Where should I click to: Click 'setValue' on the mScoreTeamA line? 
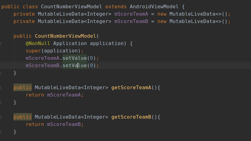(x=75, y=58)
